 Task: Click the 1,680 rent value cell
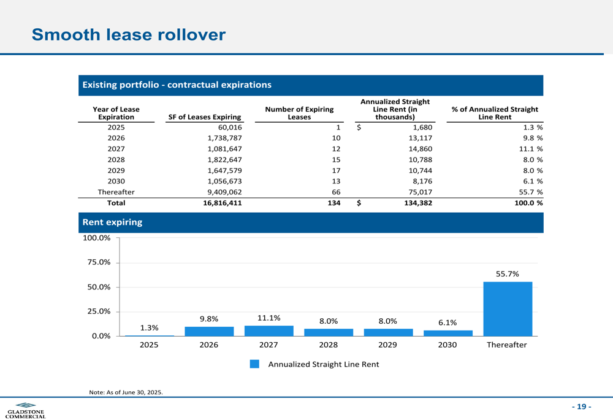click(x=422, y=128)
